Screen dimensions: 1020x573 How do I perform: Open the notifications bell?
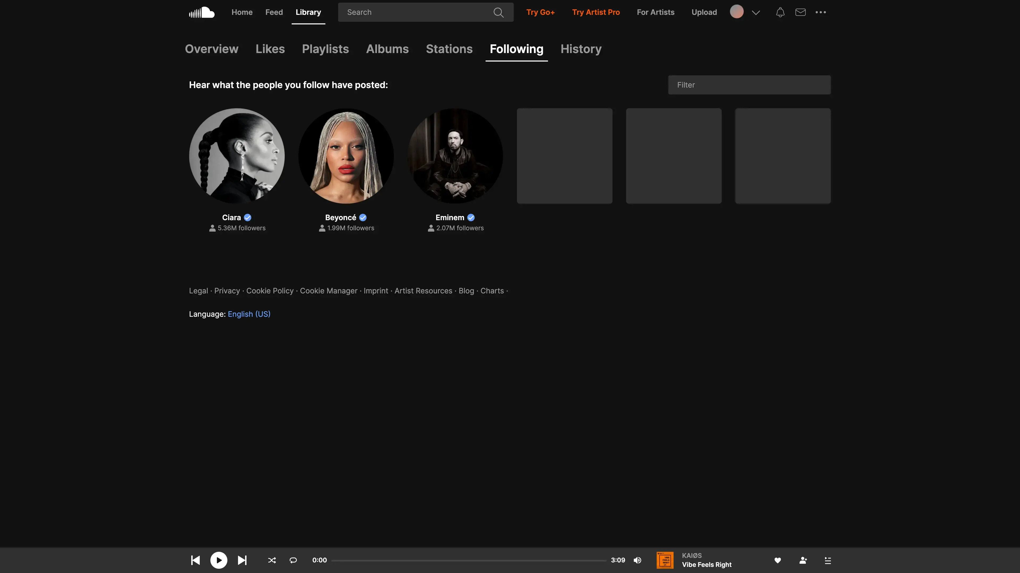coord(780,12)
